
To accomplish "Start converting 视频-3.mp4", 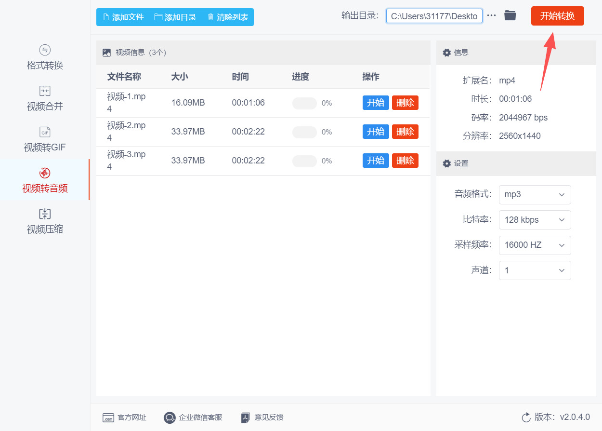I will click(x=376, y=161).
